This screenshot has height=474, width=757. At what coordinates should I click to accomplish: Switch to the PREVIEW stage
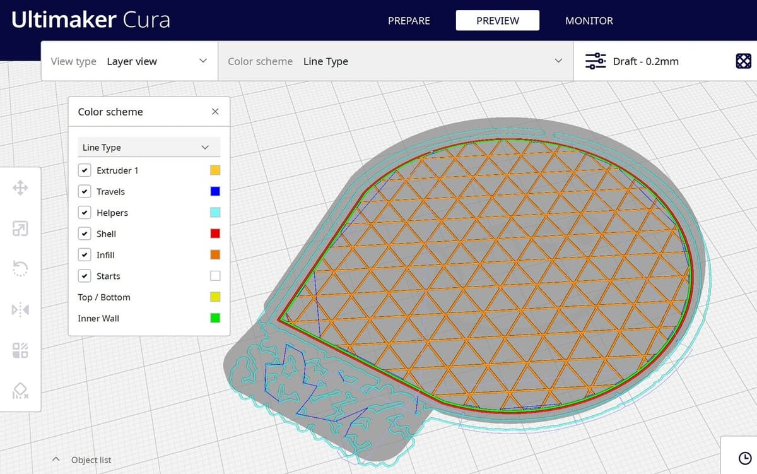498,20
